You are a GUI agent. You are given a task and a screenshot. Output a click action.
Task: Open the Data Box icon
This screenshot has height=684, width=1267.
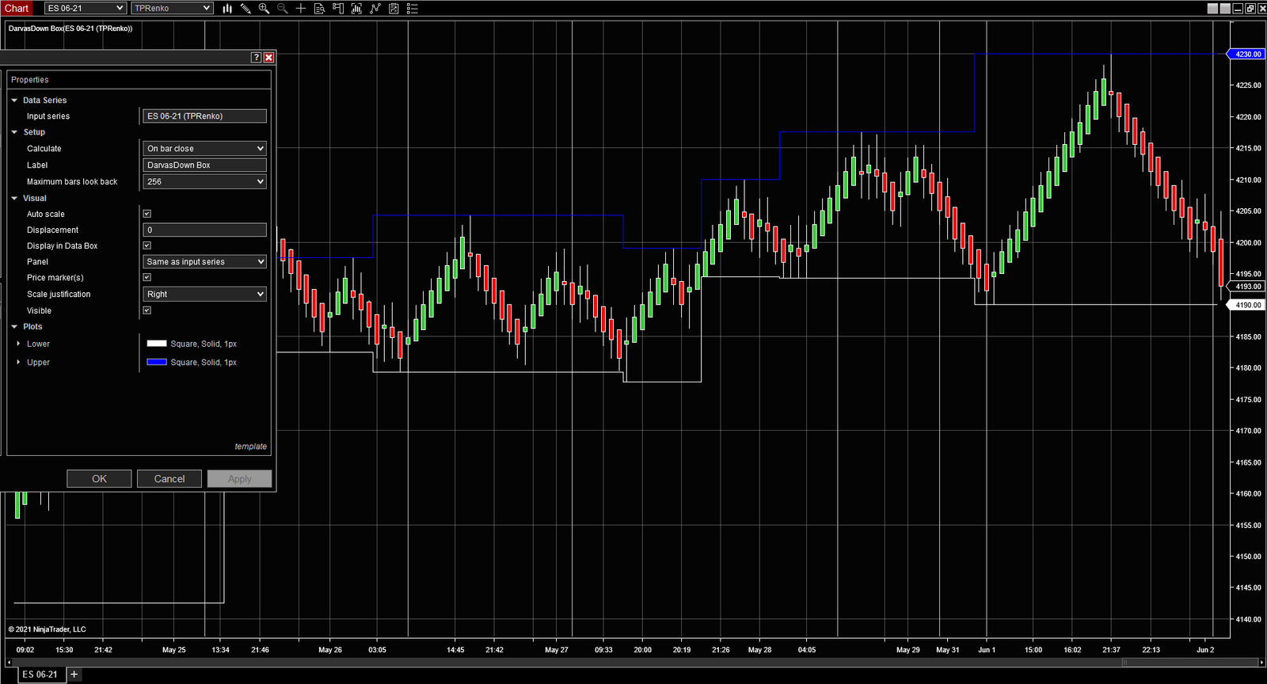coord(319,9)
